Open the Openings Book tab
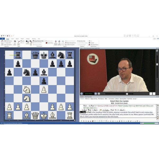The image size is (159, 159). pyautogui.click(x=123, y=99)
